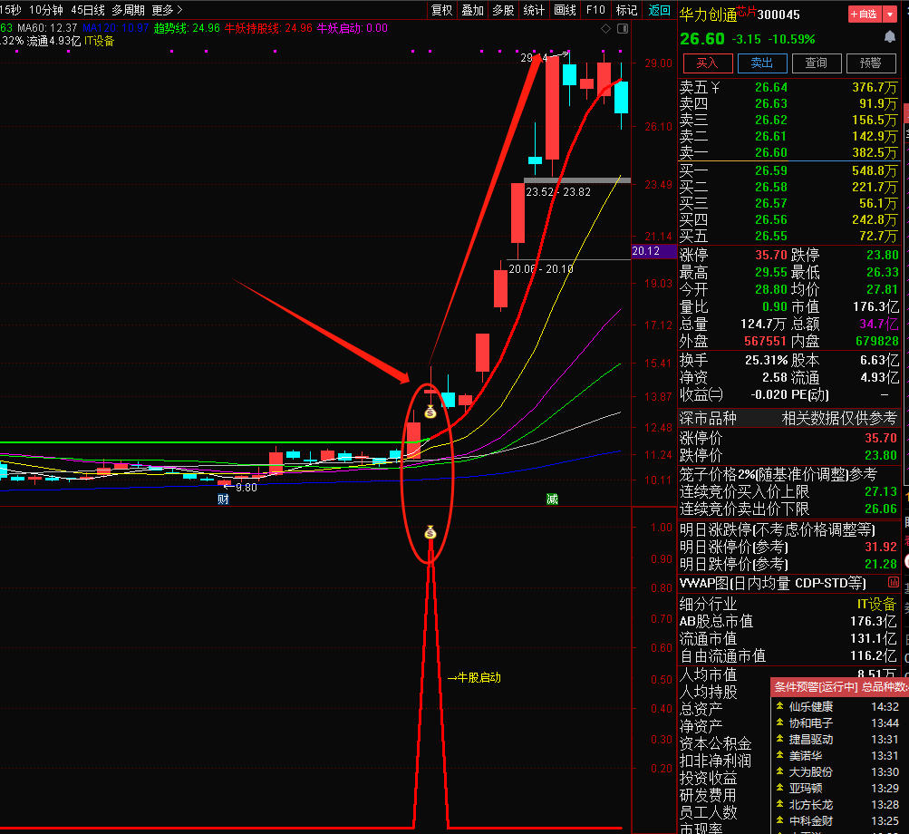Click the IT设备 industry value

tap(876, 605)
